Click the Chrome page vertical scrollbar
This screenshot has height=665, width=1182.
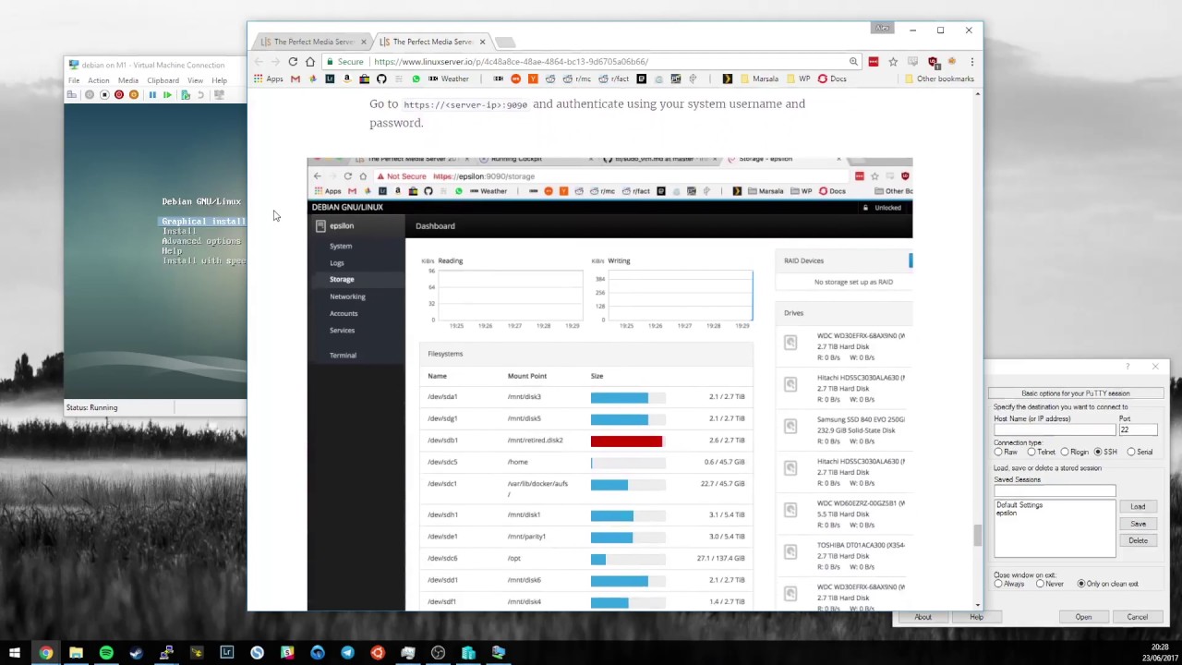(978, 536)
